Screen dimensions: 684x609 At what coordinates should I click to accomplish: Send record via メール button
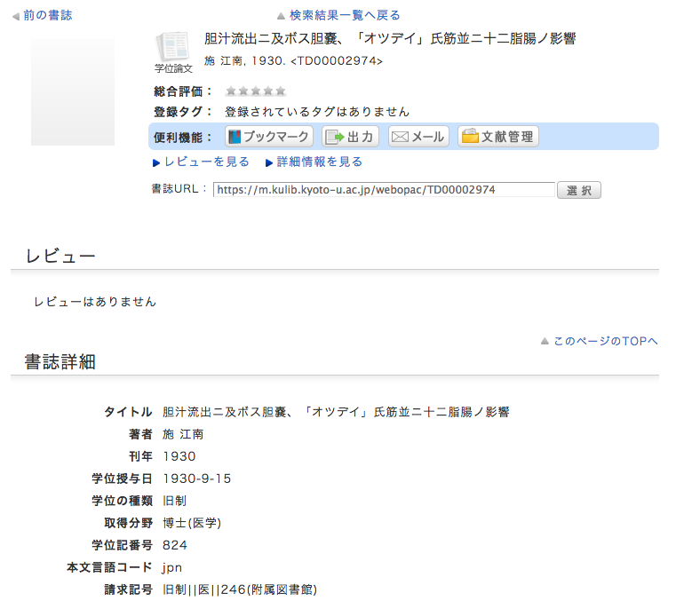click(x=418, y=137)
